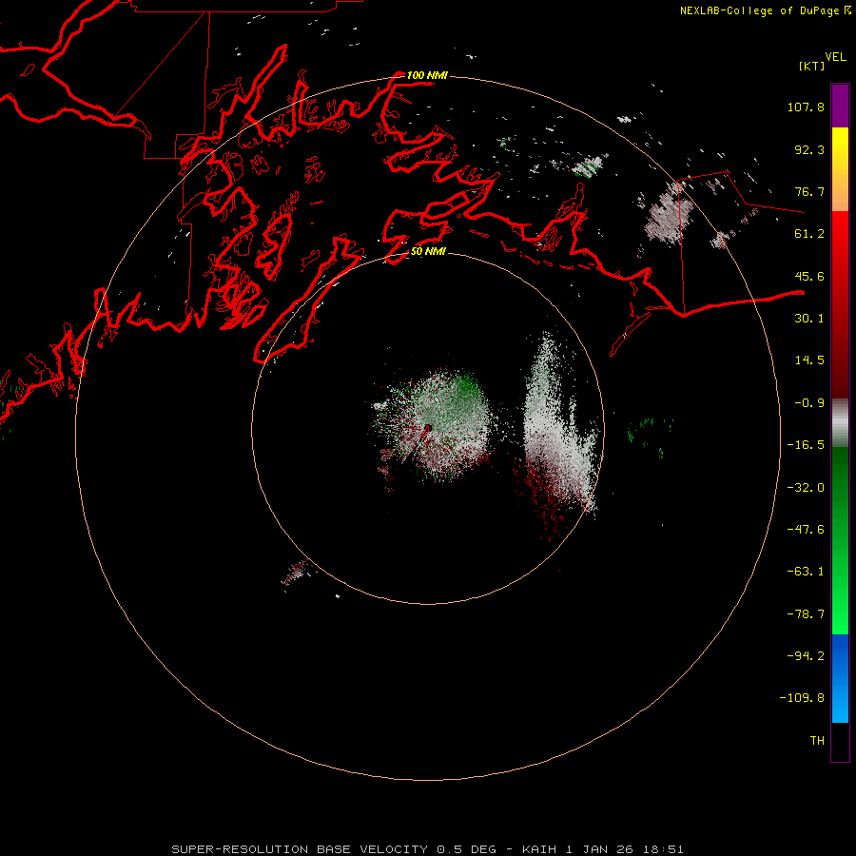
Task: Select the 30.1 velocity scale value
Action: 809,319
